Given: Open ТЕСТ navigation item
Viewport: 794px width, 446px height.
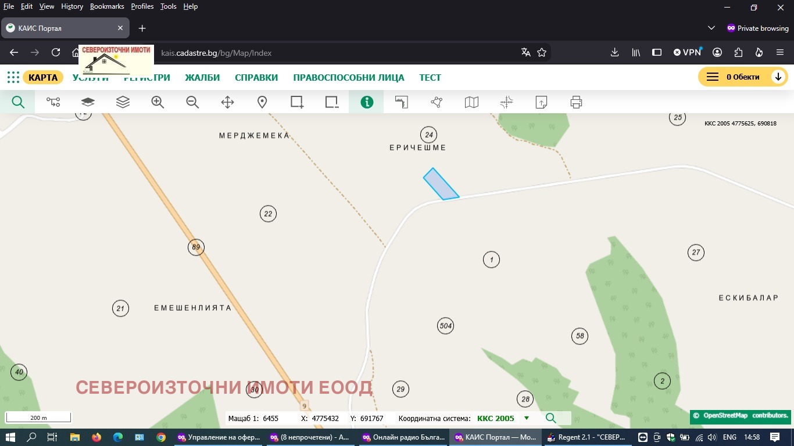Looking at the screenshot, I should point(430,77).
